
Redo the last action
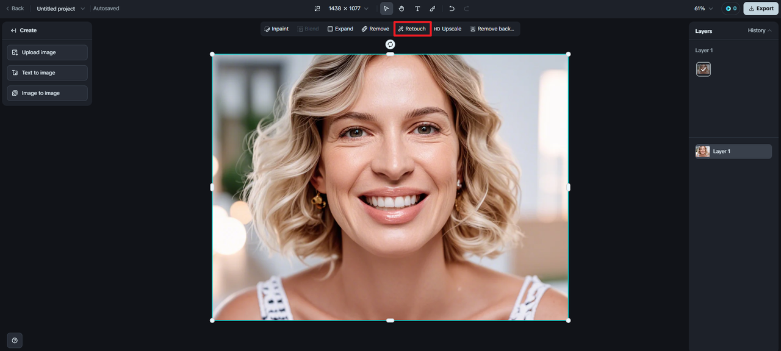467,9
